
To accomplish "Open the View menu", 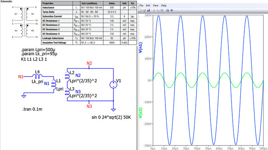I will (x=155, y=5).
